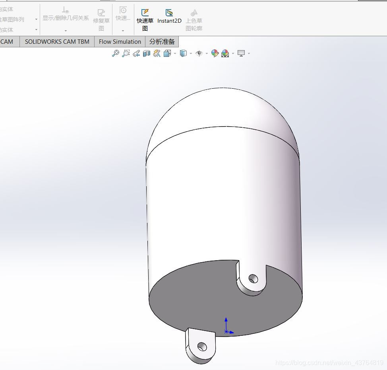387x370 pixels.
Task: Click the View Orientation cube icon
Action: pos(167,53)
